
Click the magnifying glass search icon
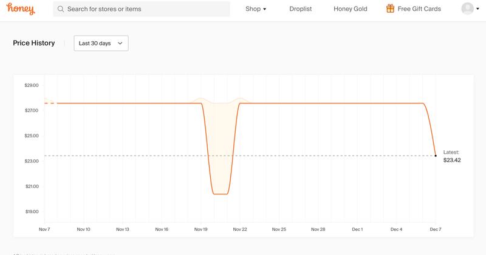tap(61, 10)
